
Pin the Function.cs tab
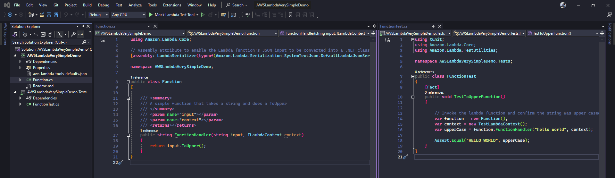149,26
